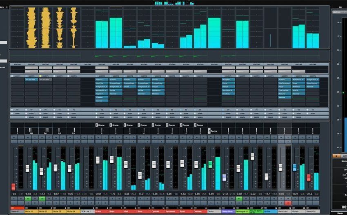Mute the Vocal Lead channel
This screenshot has width=347, height=215.
click(281, 137)
